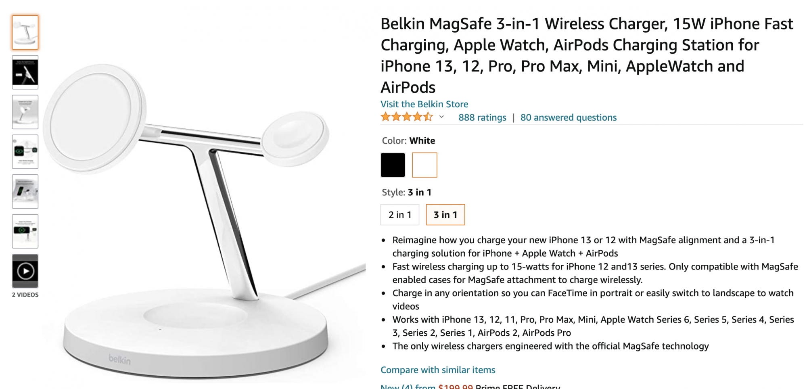Image resolution: width=807 pixels, height=389 pixels.
Task: Open 80 answered questions link
Action: pyautogui.click(x=569, y=117)
